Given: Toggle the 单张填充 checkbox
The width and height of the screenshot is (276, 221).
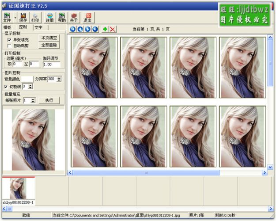Looking at the screenshot, I should pos(10,40).
